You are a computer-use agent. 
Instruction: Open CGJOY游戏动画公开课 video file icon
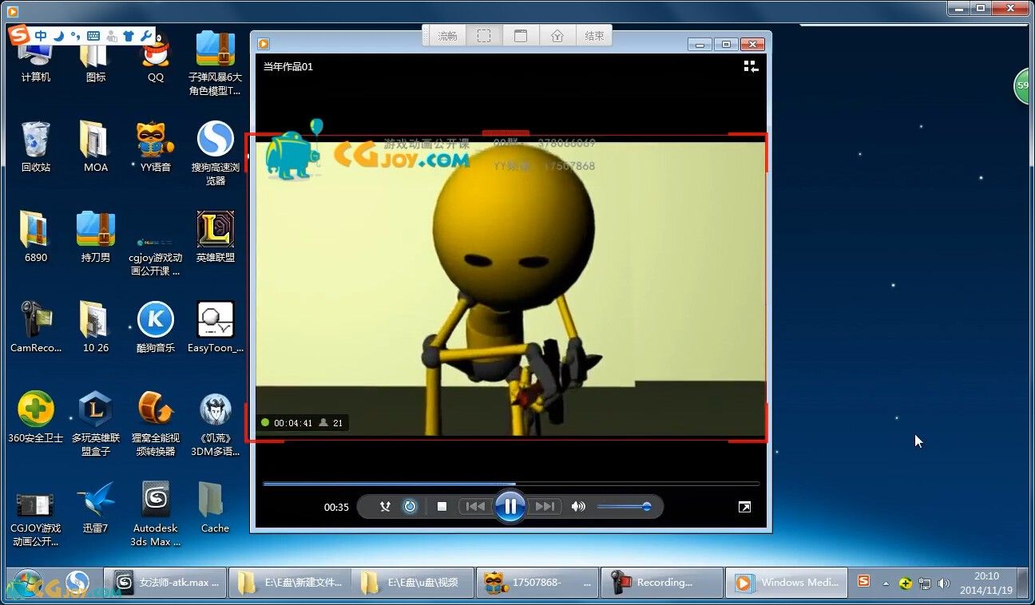click(x=36, y=517)
